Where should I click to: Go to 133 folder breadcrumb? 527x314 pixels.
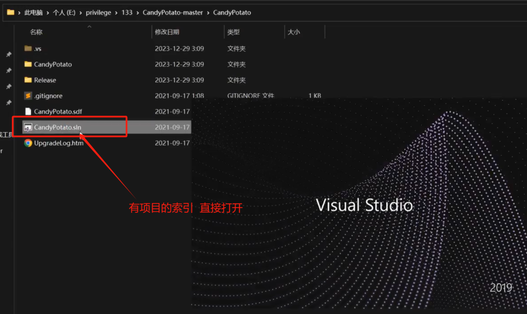tap(127, 13)
